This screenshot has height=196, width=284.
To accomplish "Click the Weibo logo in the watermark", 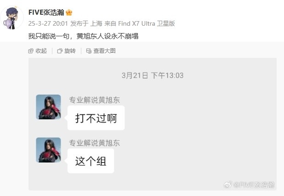I will [x=228, y=185].
